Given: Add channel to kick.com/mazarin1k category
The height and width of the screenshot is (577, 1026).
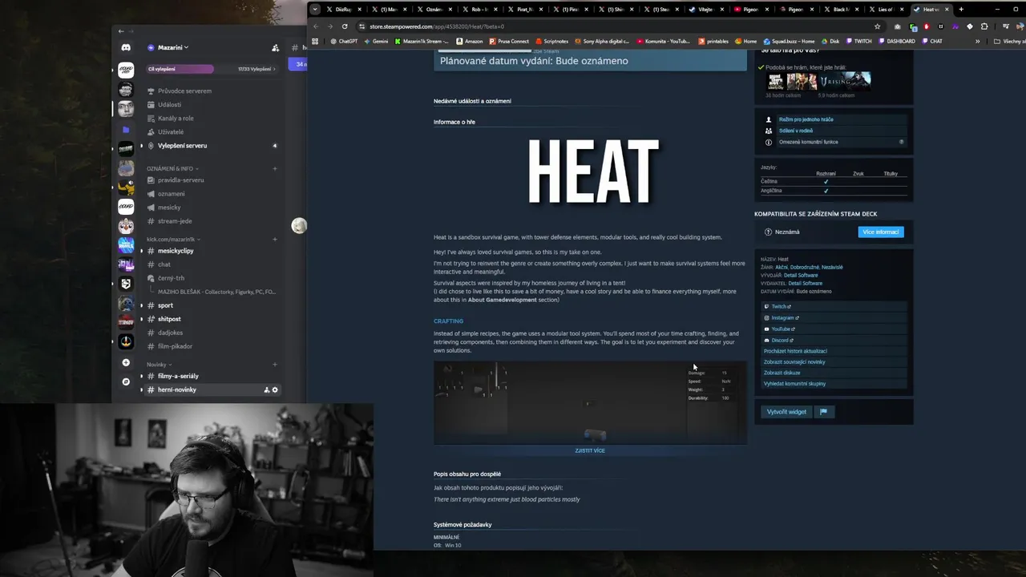Looking at the screenshot, I should click(275, 239).
